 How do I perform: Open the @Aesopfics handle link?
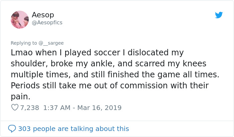click(47, 23)
